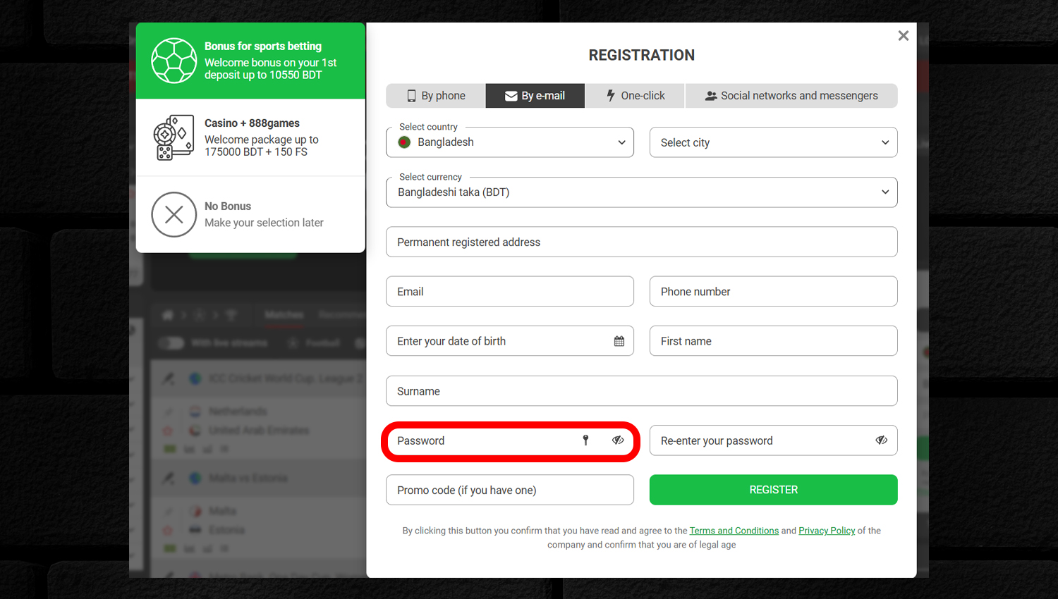Image resolution: width=1058 pixels, height=599 pixels.
Task: Expand the Select currency dropdown
Action: (642, 192)
